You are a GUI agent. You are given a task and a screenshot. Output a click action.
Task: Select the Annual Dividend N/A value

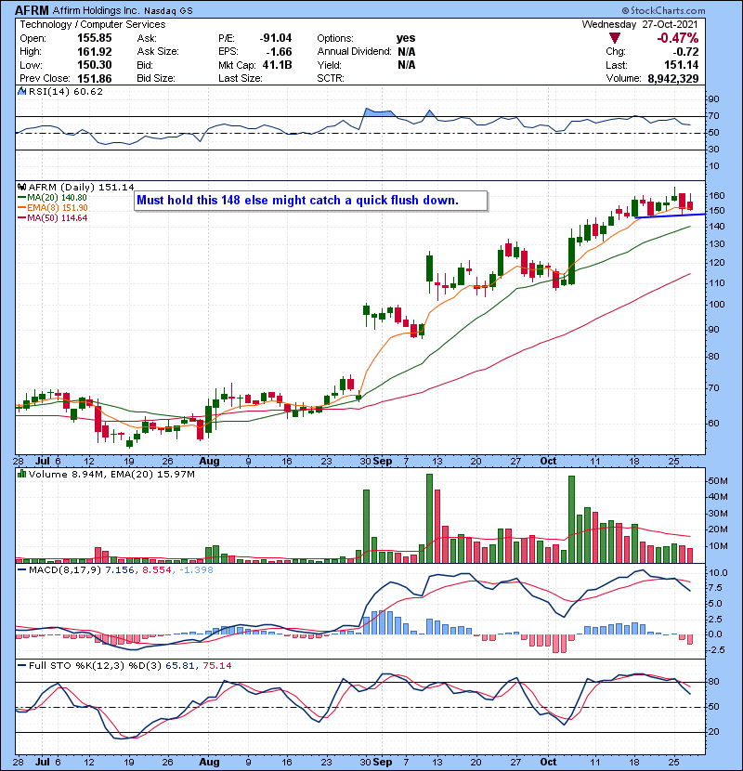pyautogui.click(x=406, y=52)
